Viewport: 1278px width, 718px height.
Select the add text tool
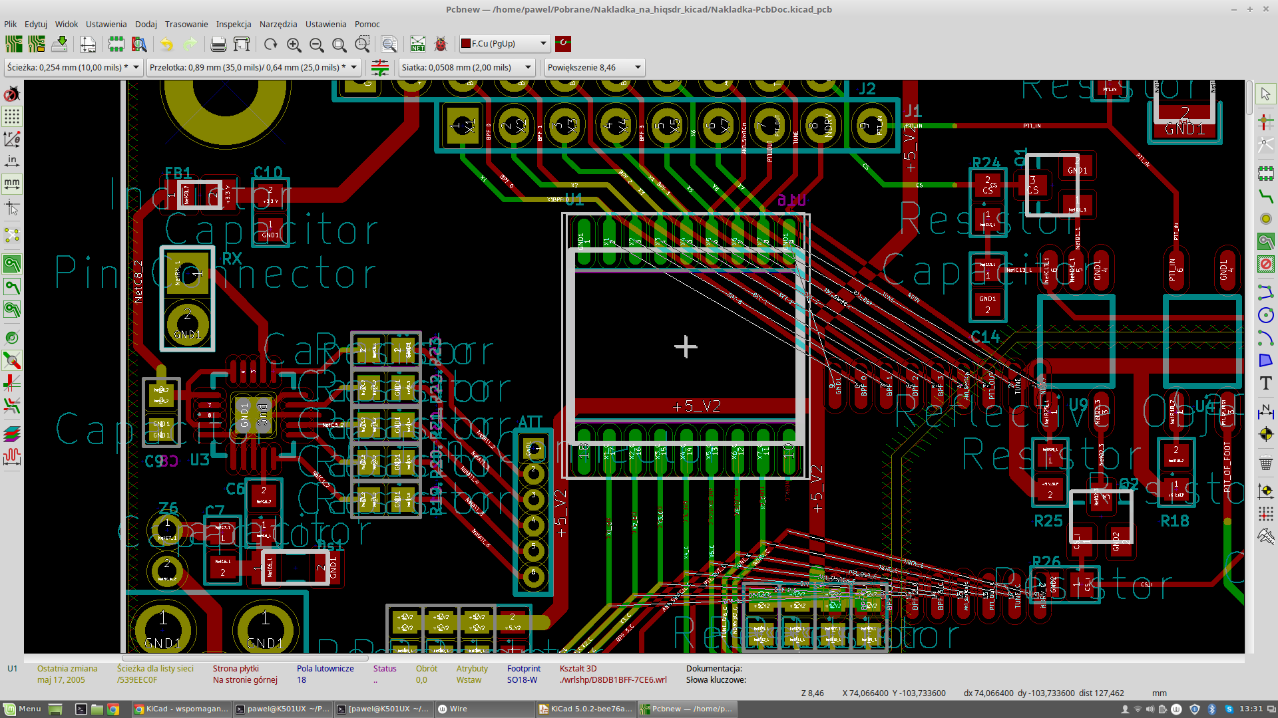pos(1265,383)
